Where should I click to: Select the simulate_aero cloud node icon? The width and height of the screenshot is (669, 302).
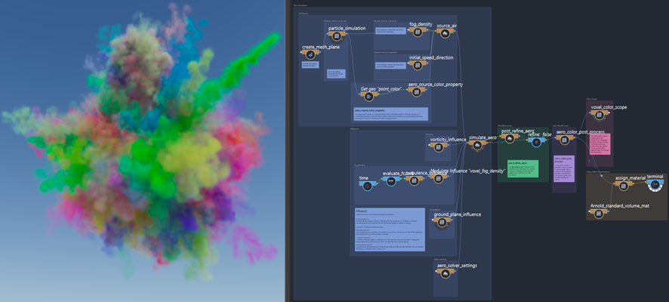click(x=477, y=146)
